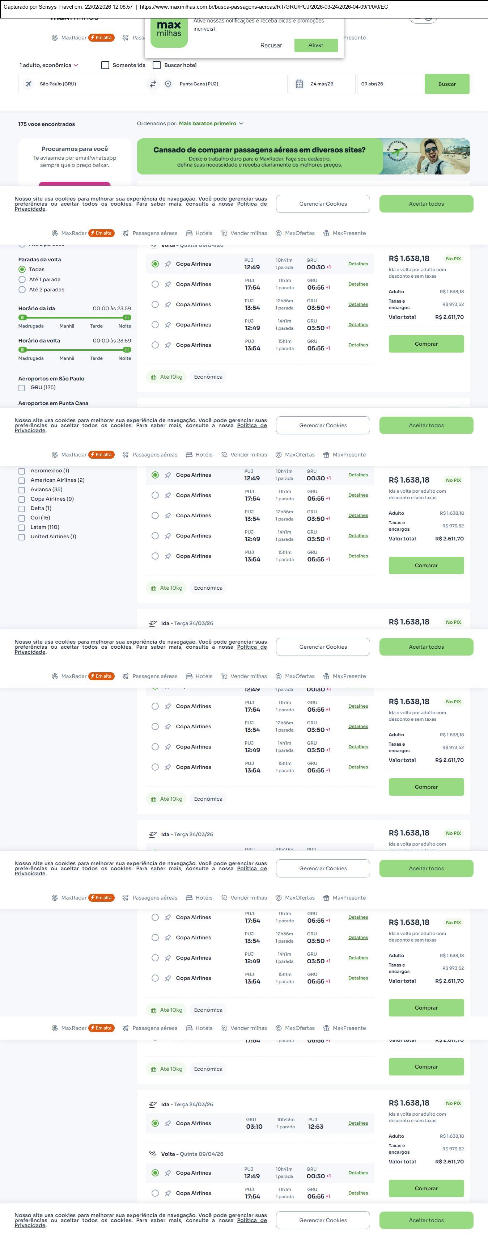Pin the Copa Airlines 03:10 outbound flight
The image size is (488, 1238).
[168, 1123]
